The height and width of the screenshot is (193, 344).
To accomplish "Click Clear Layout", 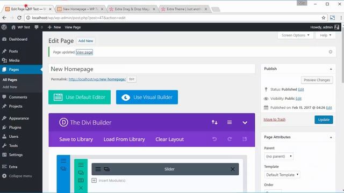I will pyautogui.click(x=170, y=139).
